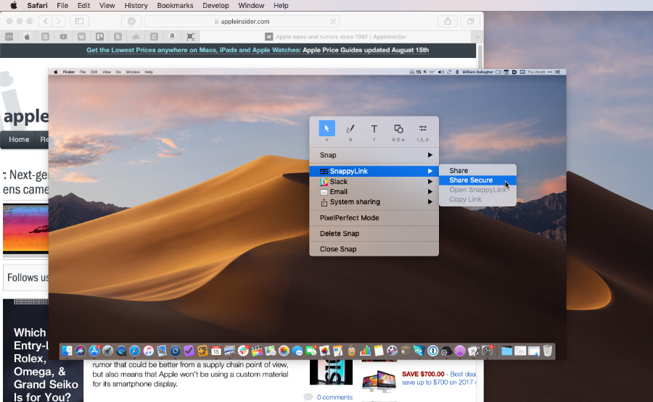653x402 pixels.
Task: Expand the Email submenu
Action: click(x=374, y=192)
